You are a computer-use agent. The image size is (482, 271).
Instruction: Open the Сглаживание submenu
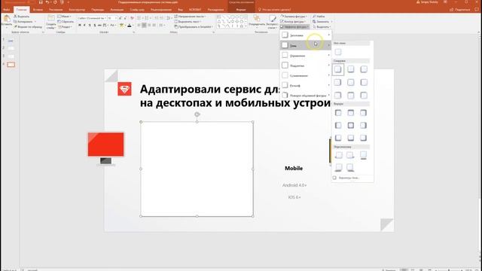pos(305,75)
